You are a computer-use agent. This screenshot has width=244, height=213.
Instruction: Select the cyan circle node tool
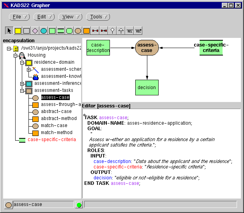click(44, 30)
